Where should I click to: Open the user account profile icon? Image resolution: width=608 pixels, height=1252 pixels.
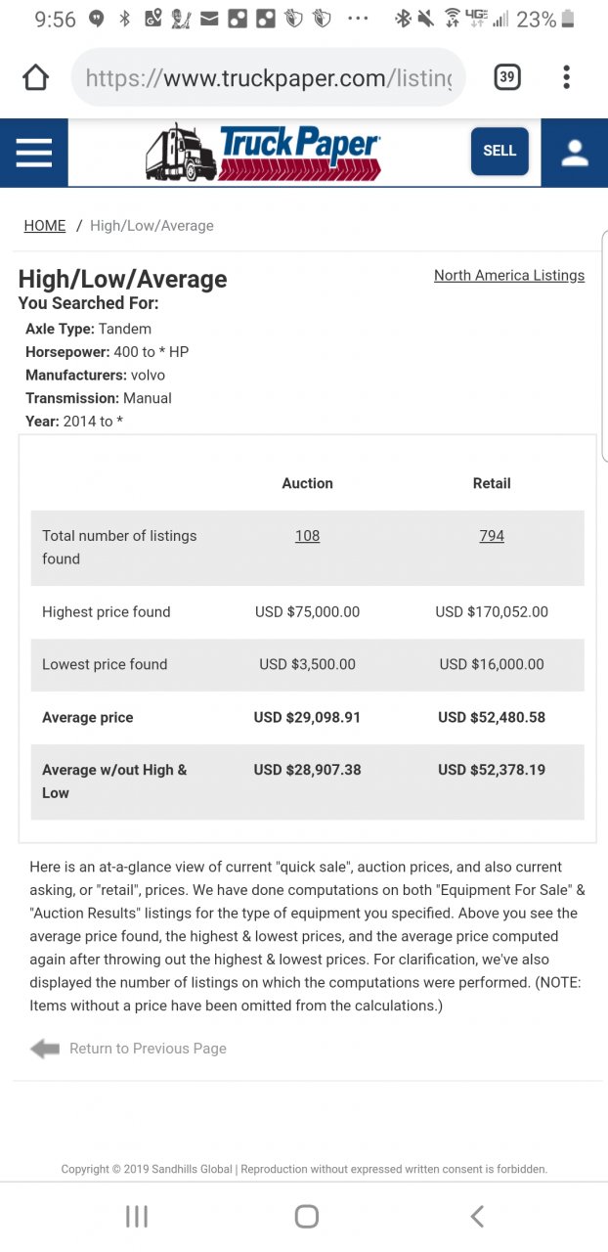(575, 152)
